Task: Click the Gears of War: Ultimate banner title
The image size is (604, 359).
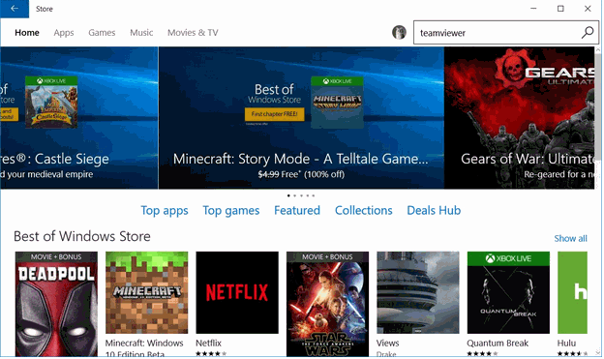Action: [528, 159]
